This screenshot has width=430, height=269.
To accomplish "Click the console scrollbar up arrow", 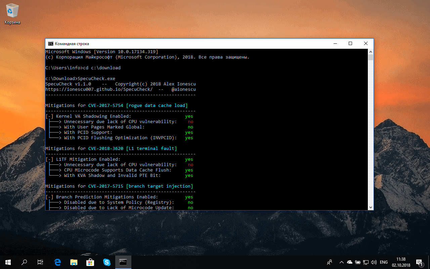I will pyautogui.click(x=371, y=52).
